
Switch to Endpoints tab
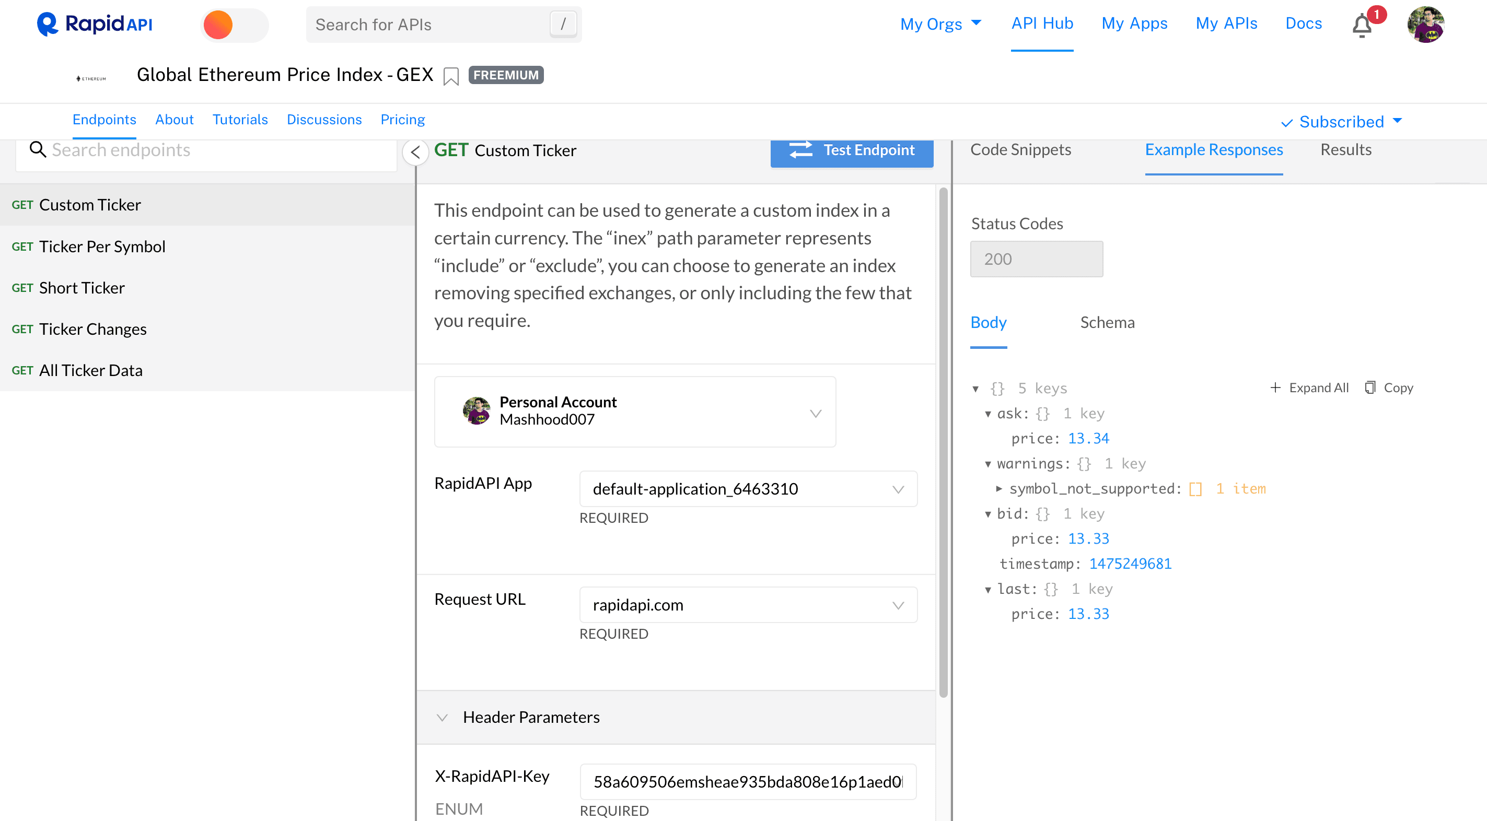(104, 120)
